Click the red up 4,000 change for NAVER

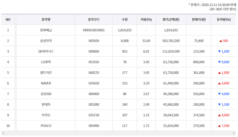224,83
